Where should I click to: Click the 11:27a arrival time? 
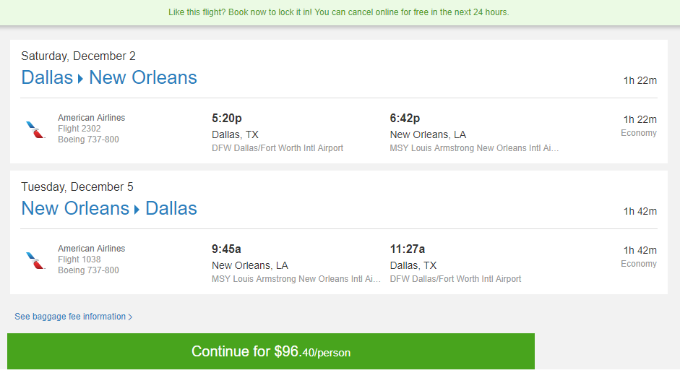pyautogui.click(x=408, y=249)
